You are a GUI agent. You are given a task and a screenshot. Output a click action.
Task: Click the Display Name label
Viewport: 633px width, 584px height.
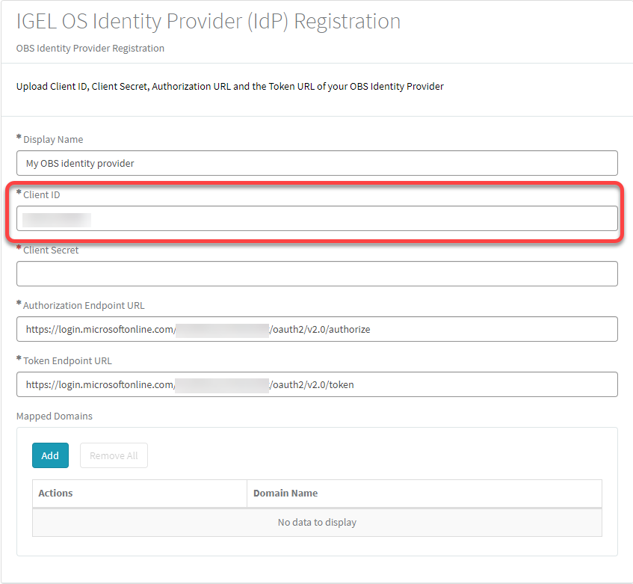(53, 139)
